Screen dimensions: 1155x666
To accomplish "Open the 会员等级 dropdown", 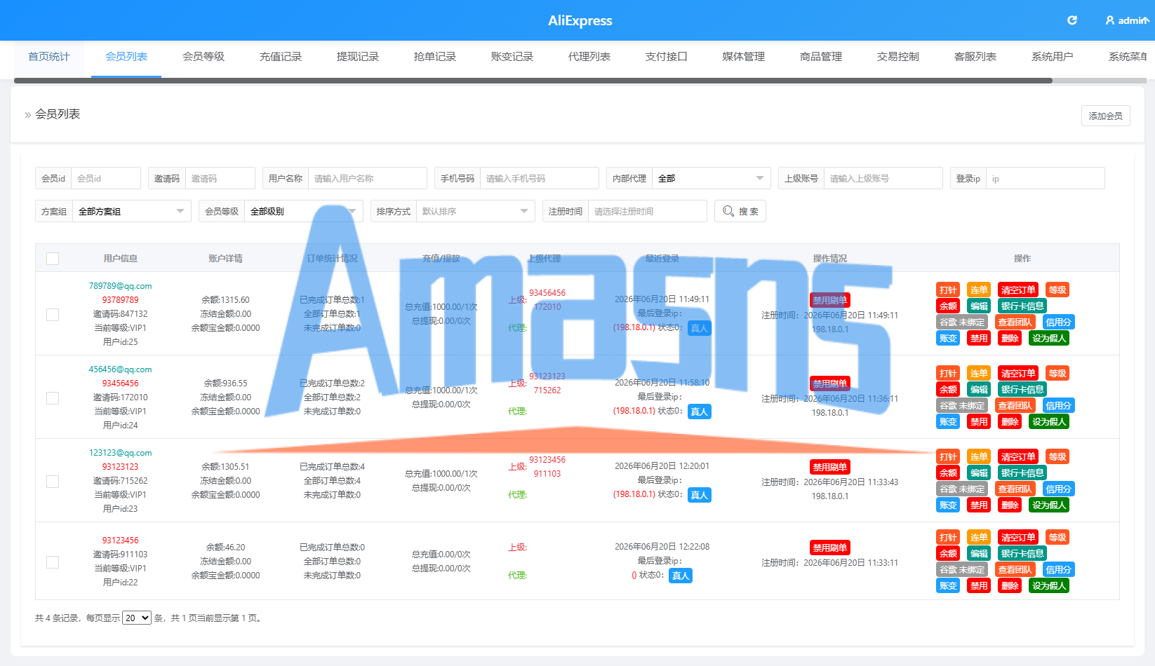I will tap(303, 211).
